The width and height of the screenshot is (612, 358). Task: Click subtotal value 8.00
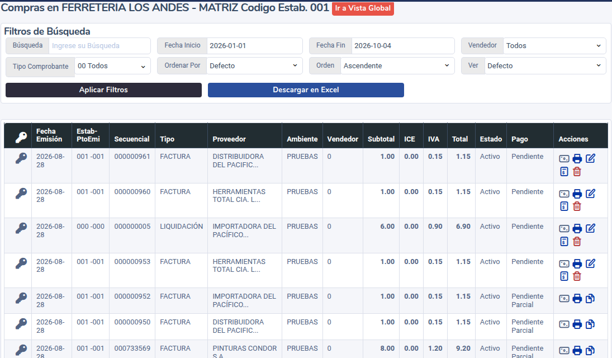click(387, 348)
